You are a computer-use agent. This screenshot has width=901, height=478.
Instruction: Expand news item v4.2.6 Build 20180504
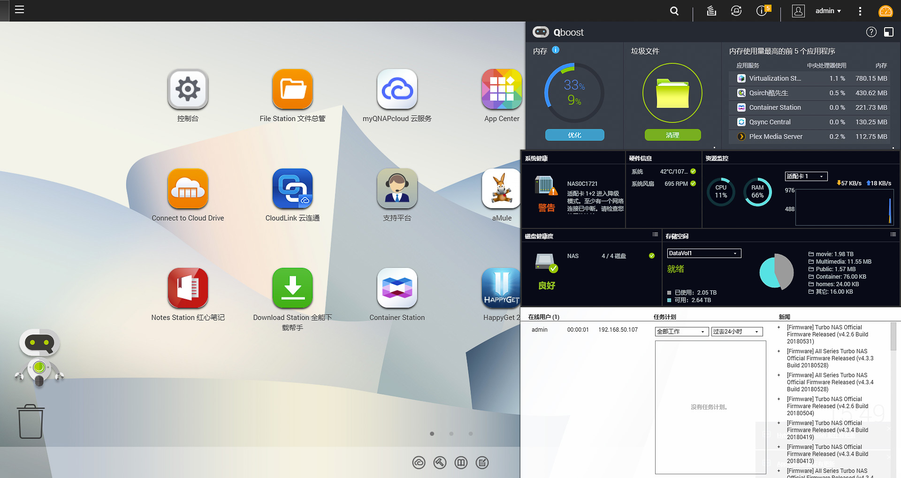(x=779, y=399)
